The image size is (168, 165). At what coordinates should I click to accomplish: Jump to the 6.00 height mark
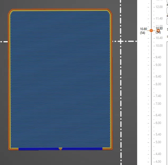coord(158,123)
